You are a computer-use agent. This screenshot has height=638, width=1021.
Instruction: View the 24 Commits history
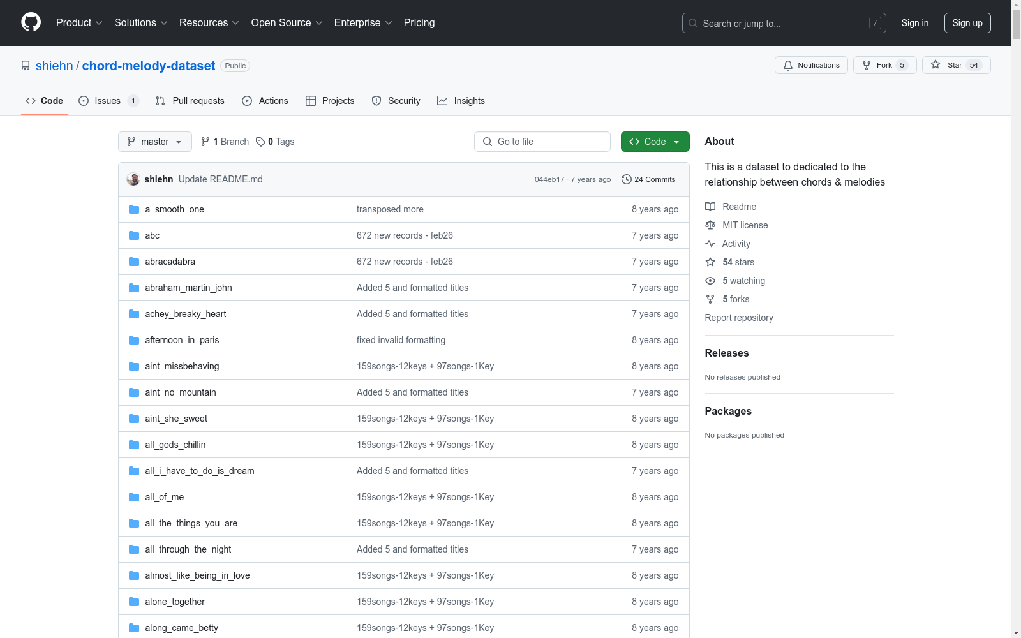[648, 179]
